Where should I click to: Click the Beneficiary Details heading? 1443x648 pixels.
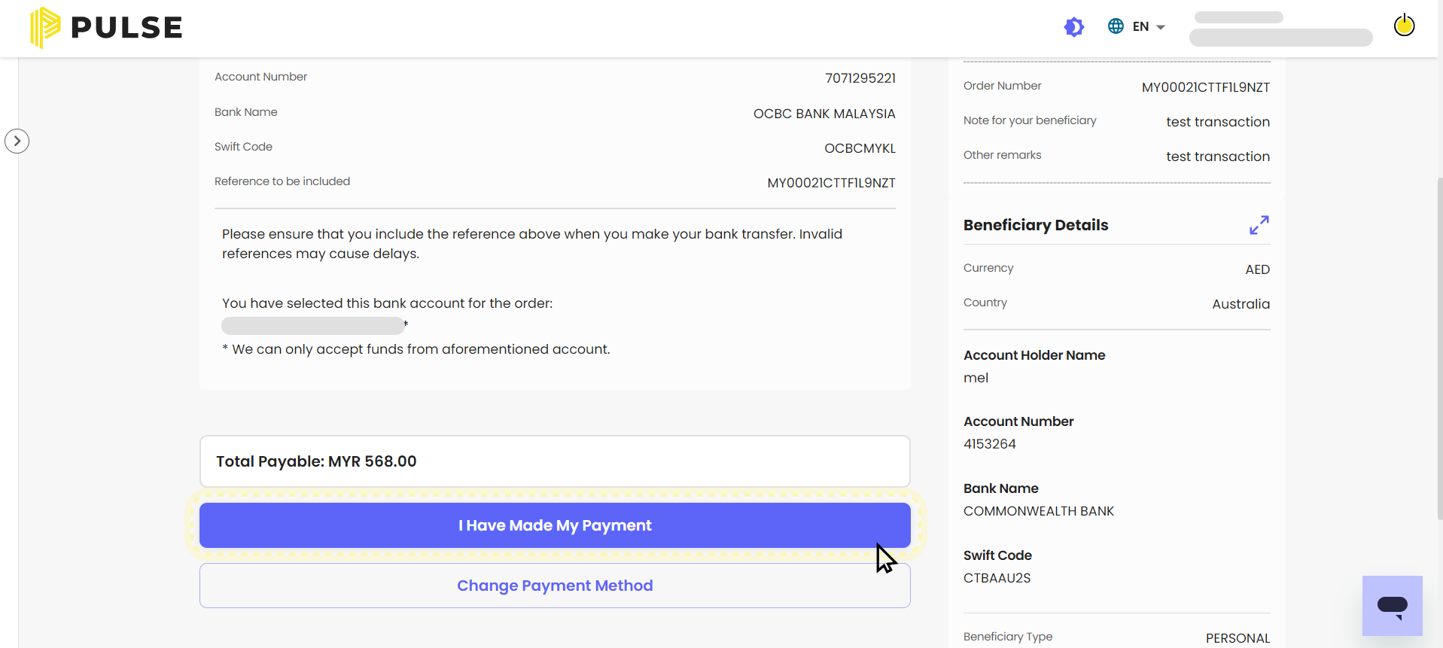tap(1036, 225)
